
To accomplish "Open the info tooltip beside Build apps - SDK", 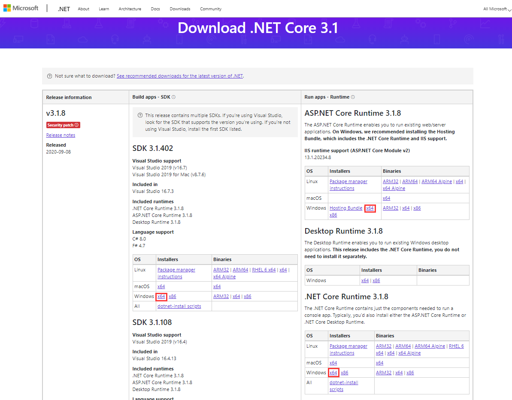I will coord(173,97).
